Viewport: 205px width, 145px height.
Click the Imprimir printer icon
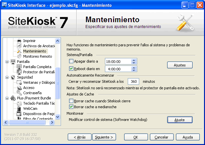(x=19, y=41)
